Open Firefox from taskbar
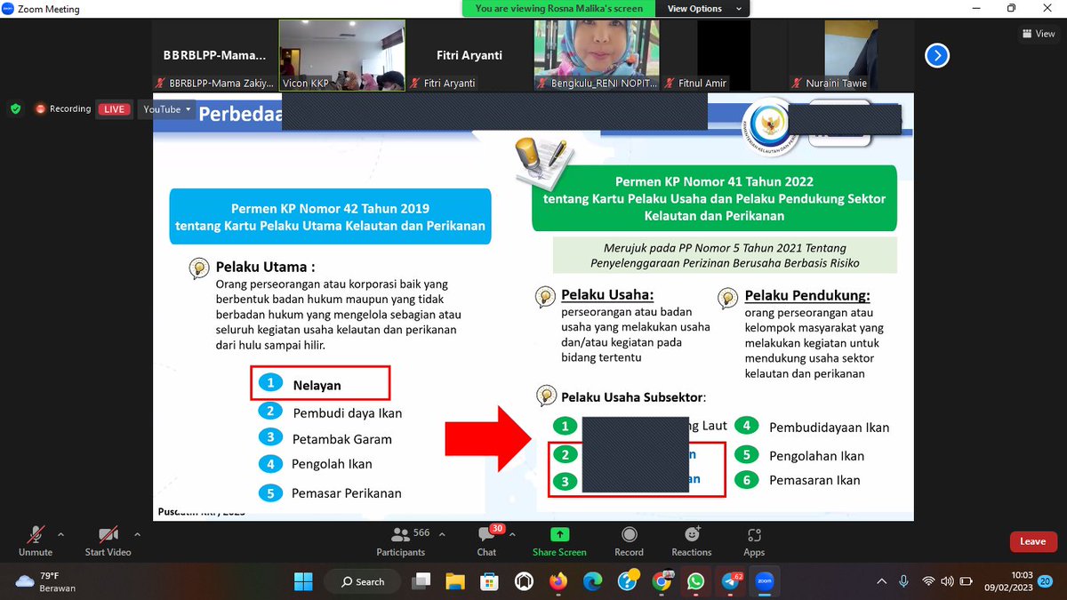 tap(558, 581)
